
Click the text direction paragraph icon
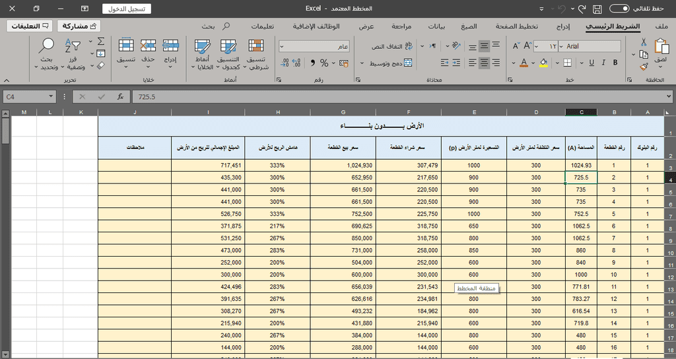coord(432,46)
